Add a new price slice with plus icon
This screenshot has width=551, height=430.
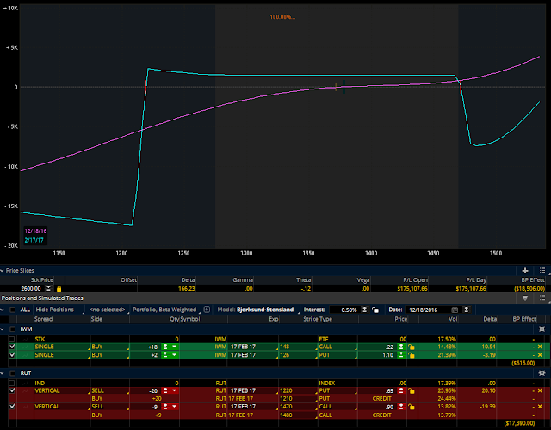tap(525, 271)
